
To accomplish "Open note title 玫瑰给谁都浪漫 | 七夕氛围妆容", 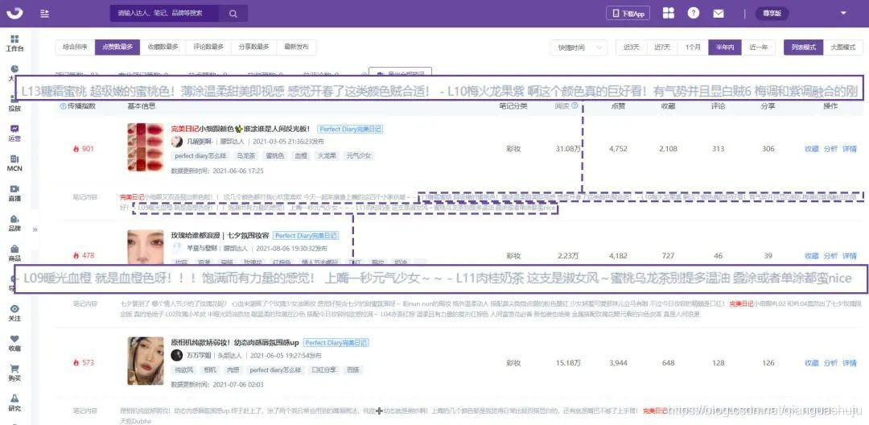I will point(220,236).
